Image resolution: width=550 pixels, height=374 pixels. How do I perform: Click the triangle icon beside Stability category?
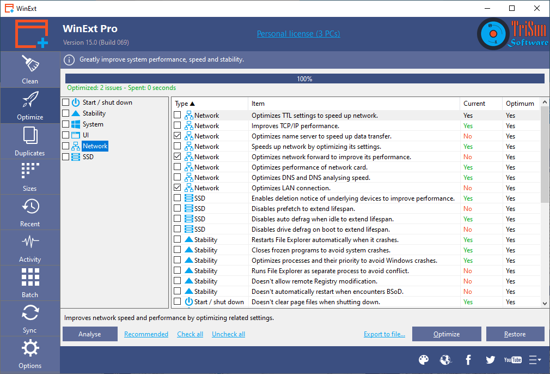click(76, 113)
